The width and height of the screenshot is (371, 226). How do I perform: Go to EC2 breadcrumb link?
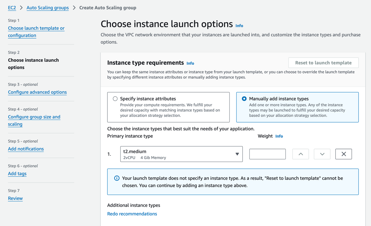click(x=12, y=8)
